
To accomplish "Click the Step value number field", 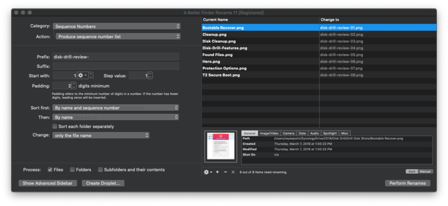I will 138,76.
